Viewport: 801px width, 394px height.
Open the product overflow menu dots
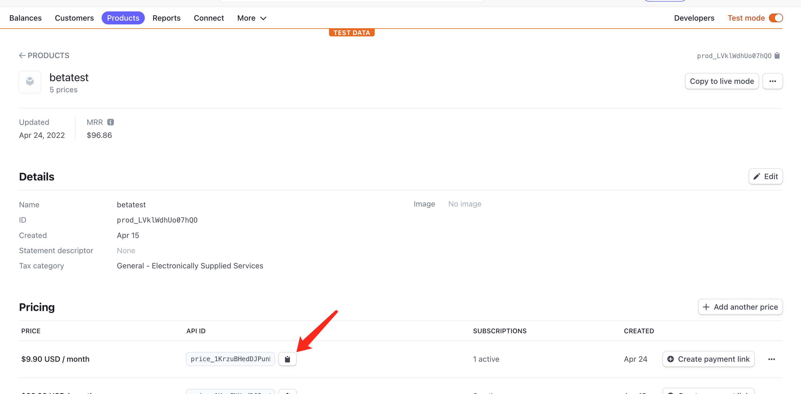(772, 81)
